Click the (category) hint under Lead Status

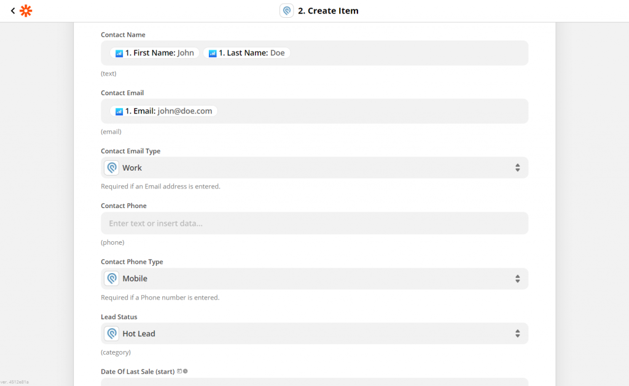coord(115,352)
